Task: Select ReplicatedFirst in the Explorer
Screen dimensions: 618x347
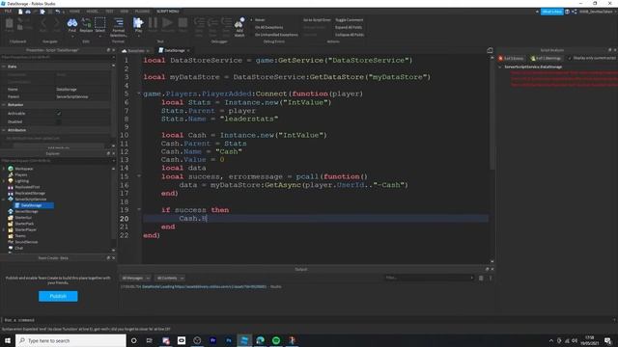Action: click(27, 187)
